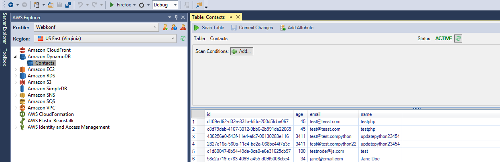Image resolution: width=500 pixels, height=162 pixels.
Task: Select the row 5 header in the table
Action: (198, 151)
